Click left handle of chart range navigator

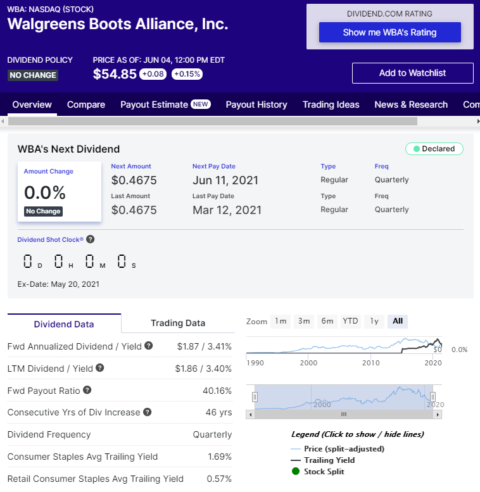[x=255, y=397]
